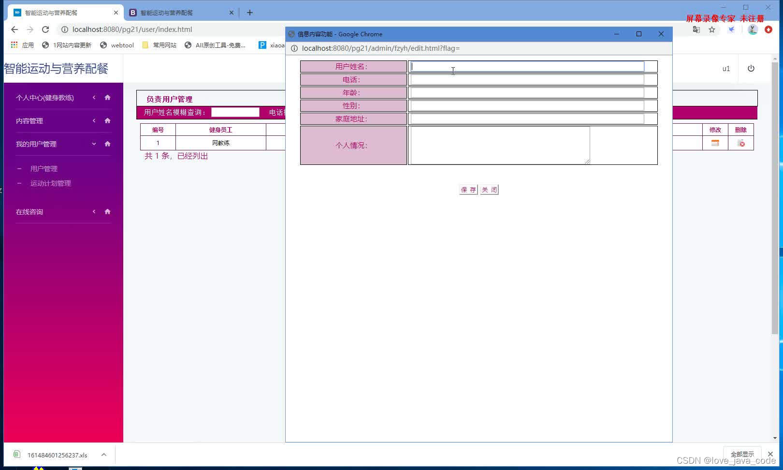
Task: Open 用户管理 submenu item
Action: point(44,169)
